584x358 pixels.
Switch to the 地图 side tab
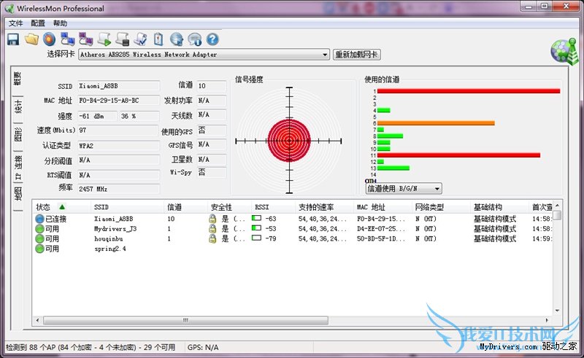pos(18,194)
